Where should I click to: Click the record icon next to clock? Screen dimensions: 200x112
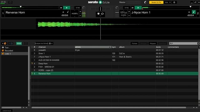(x=10, y=2)
